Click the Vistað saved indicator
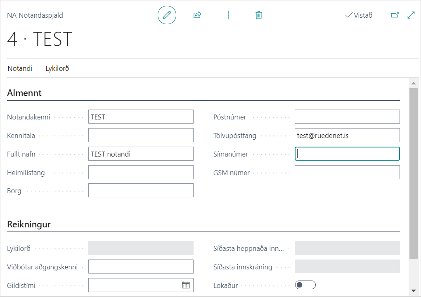Image resolution: width=421 pixels, height=297 pixels. 359,15
